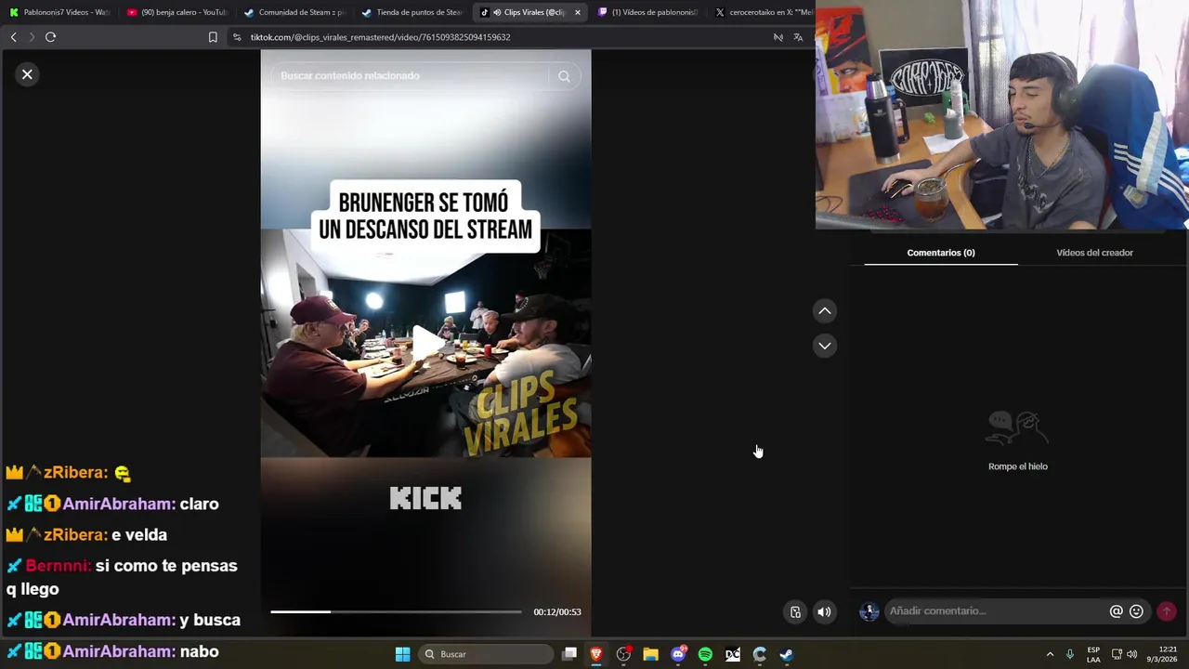Screen dimensions: 1189x669
Task: Open emoji picker in comment box
Action: coord(1136,611)
